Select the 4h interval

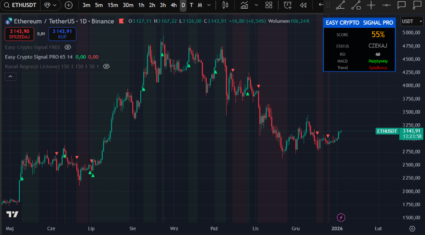[x=174, y=5]
